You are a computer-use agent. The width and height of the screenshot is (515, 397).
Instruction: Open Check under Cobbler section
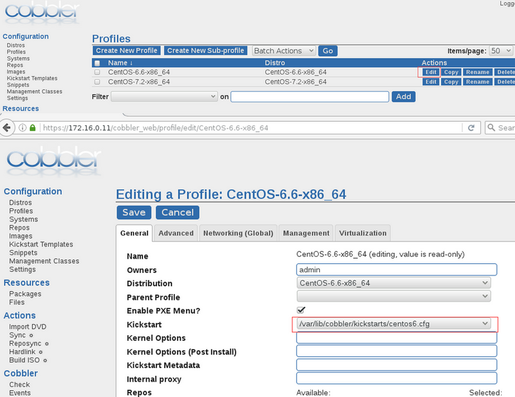pos(19,385)
